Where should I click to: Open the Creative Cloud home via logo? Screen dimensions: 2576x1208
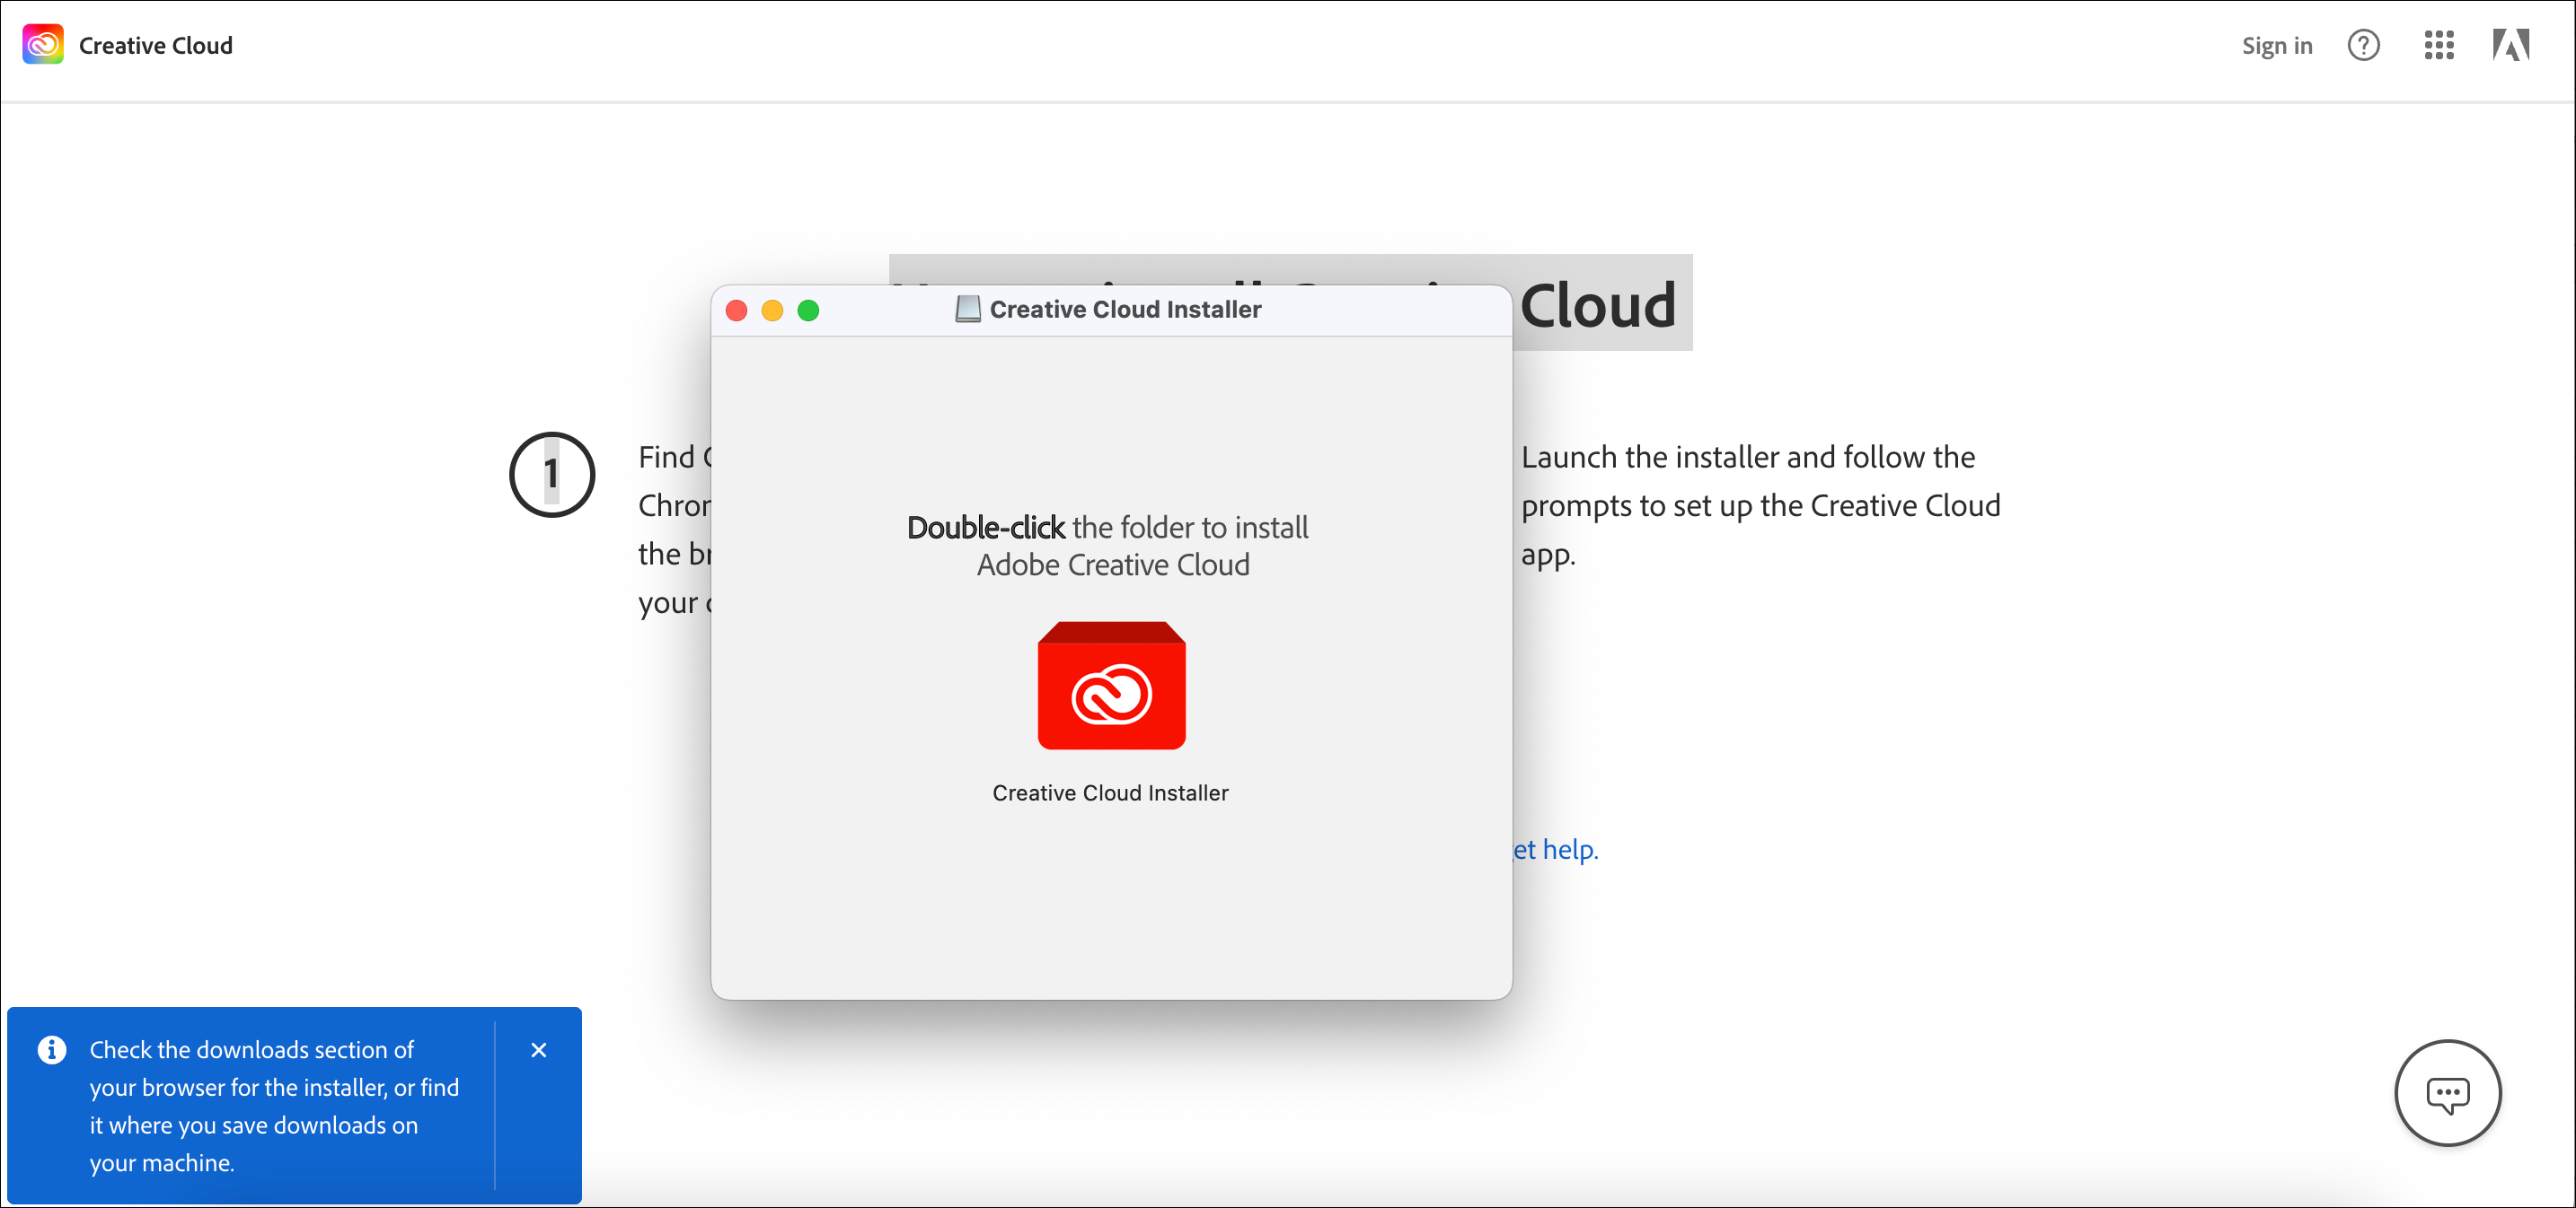click(x=42, y=44)
